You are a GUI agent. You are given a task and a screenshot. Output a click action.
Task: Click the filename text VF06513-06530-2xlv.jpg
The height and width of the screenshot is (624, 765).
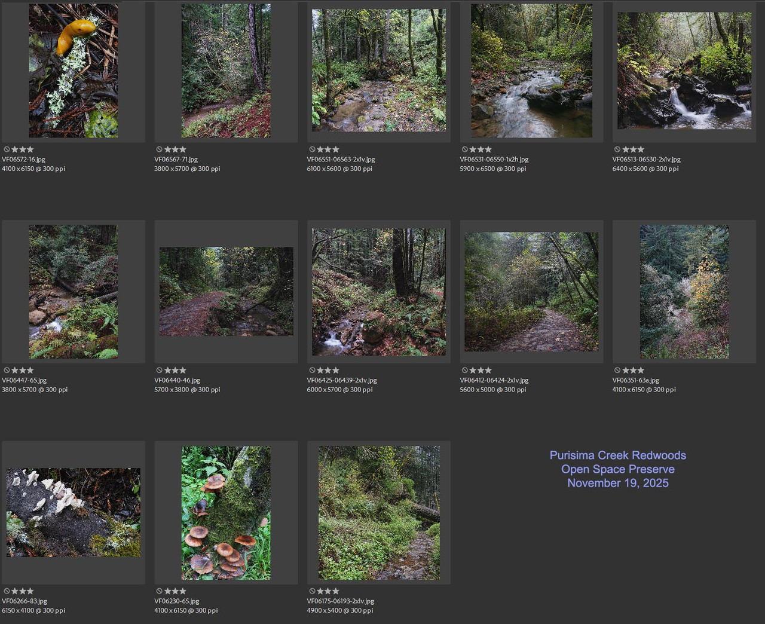pos(647,160)
